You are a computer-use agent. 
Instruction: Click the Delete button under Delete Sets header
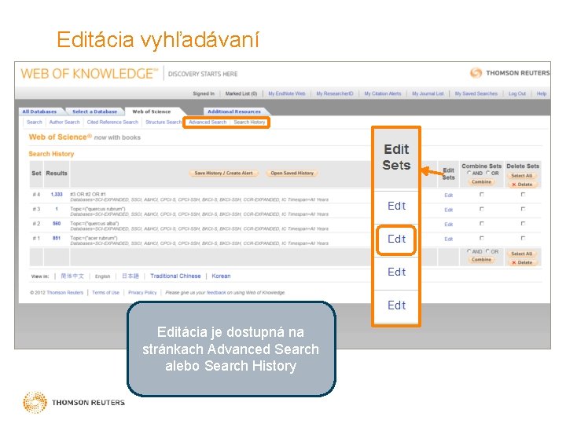coord(522,185)
